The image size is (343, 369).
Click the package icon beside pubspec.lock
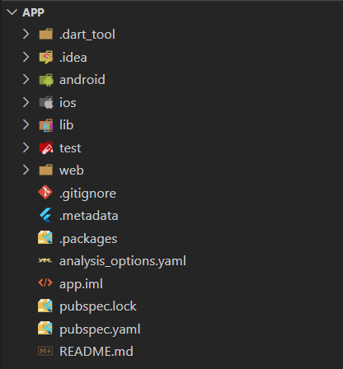pos(45,306)
